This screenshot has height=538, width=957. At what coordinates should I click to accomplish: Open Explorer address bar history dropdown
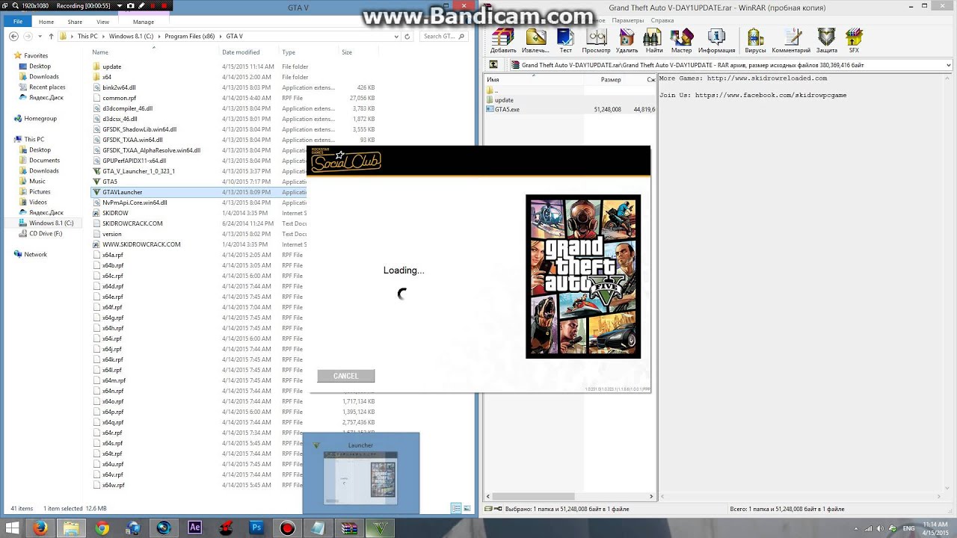point(396,36)
